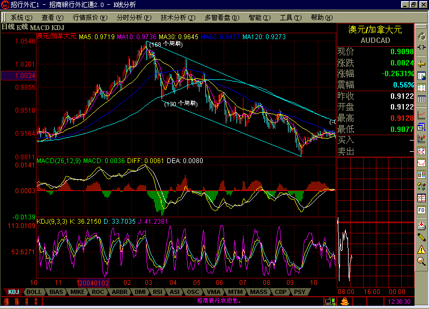
Task: Click the orange bell icon in status bar
Action: coord(345,301)
